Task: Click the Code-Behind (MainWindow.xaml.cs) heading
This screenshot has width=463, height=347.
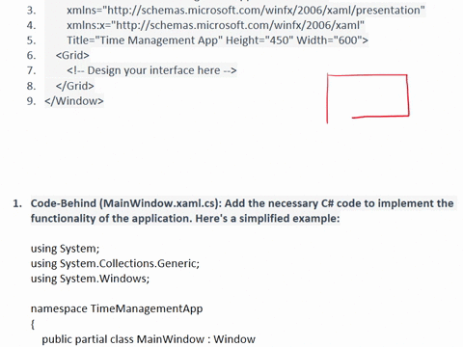Action: tap(242, 203)
